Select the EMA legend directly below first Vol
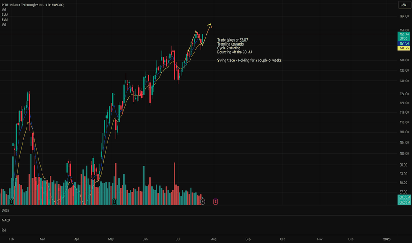The width and height of the screenshot is (412, 243). (x=5, y=15)
